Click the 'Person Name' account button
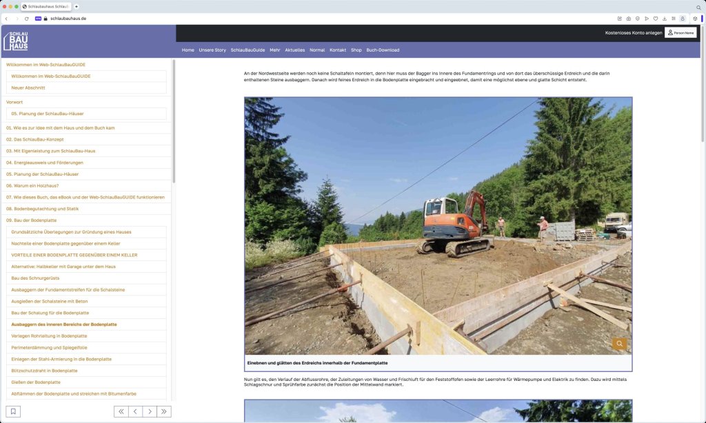706x423 pixels. coord(680,32)
